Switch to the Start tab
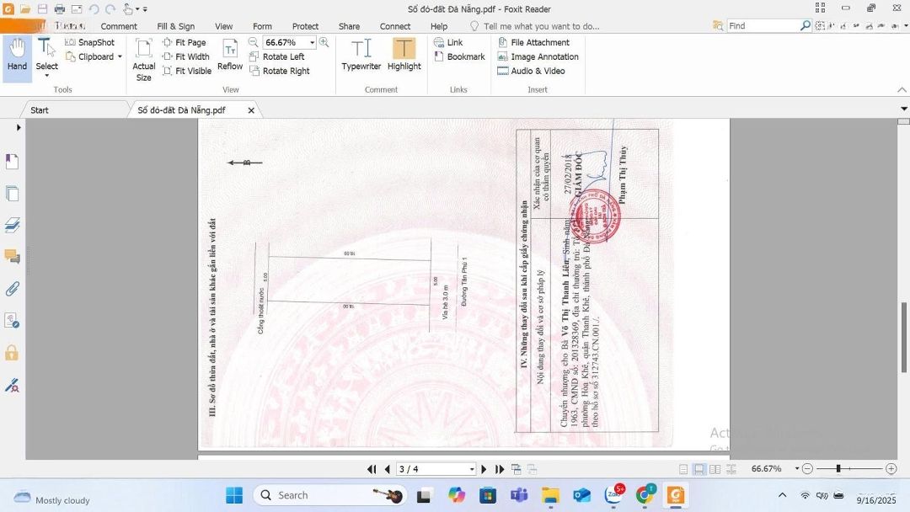910x512 pixels. (x=40, y=110)
